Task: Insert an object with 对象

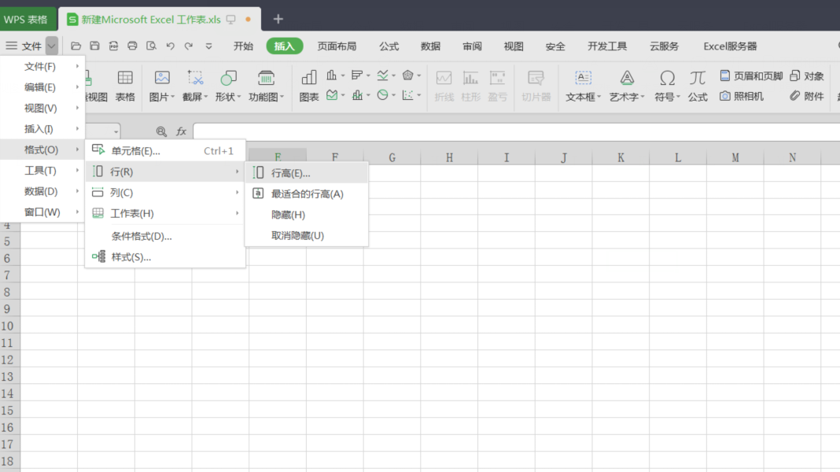Action: 807,76
